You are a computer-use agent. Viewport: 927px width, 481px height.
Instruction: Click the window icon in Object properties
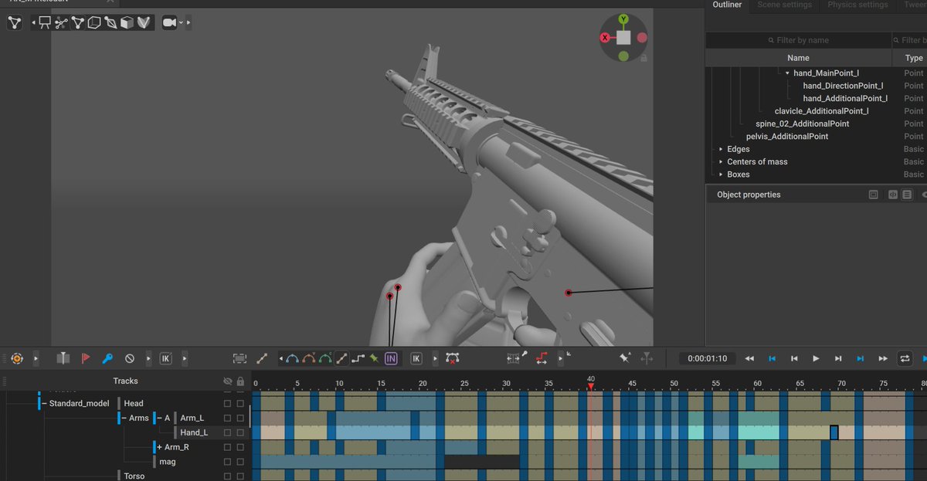click(873, 195)
